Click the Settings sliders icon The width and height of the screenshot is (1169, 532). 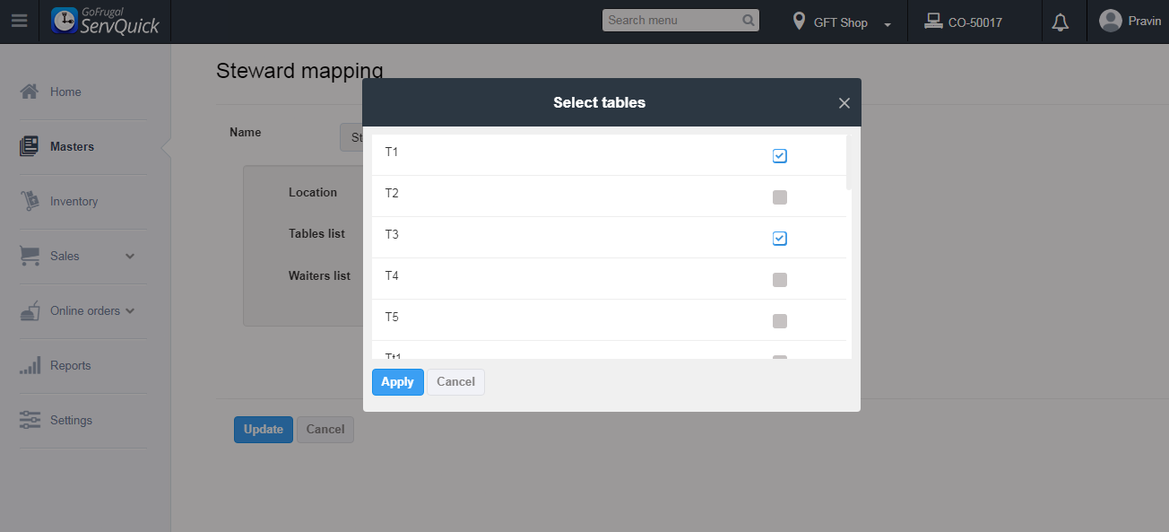point(30,421)
